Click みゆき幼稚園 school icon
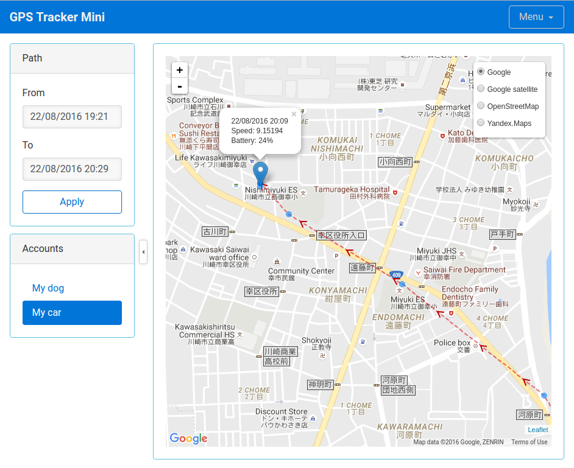Screen dimensions: 574x468 pos(509,189)
